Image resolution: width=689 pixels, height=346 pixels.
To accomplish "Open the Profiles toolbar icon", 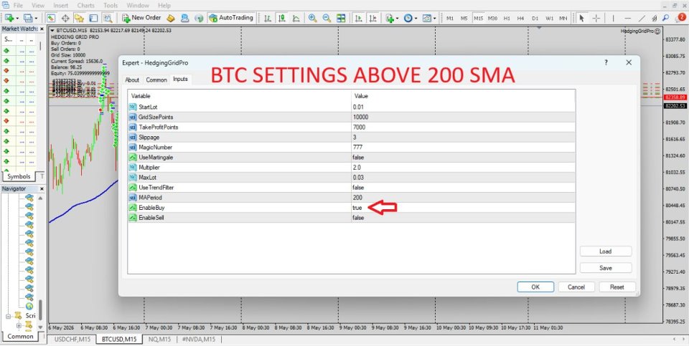I will pyautogui.click(x=29, y=18).
